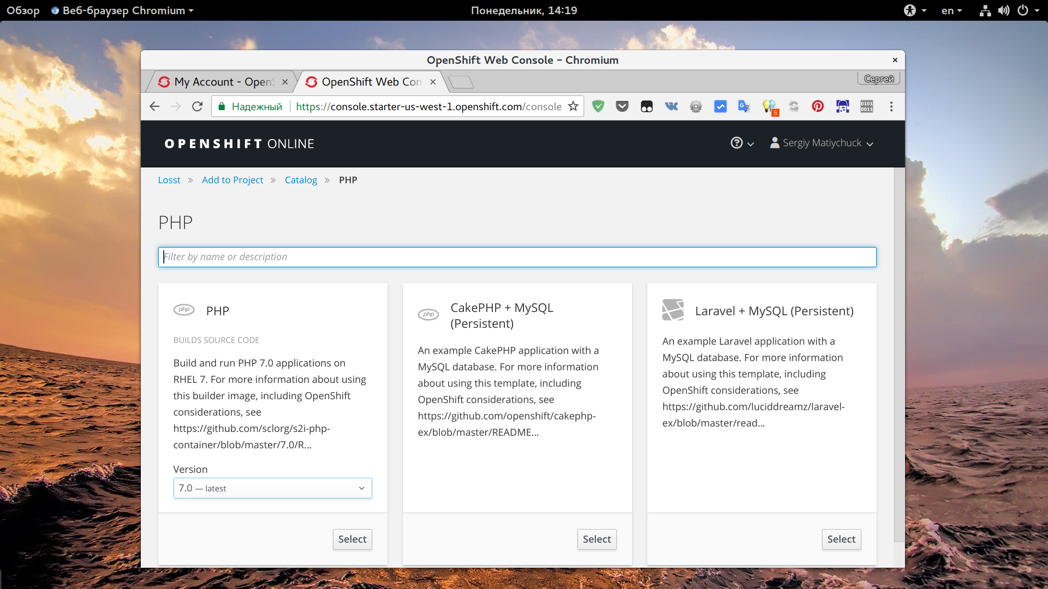This screenshot has width=1048, height=589.
Task: Open the Google Translate extension
Action: click(744, 106)
